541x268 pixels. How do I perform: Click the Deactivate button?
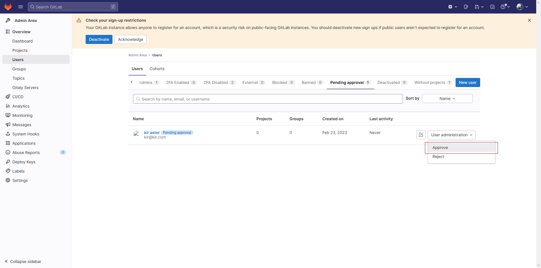[x=99, y=39]
